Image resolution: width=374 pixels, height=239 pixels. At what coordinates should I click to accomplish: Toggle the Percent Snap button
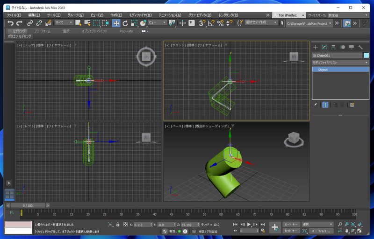pyautogui.click(x=220, y=23)
